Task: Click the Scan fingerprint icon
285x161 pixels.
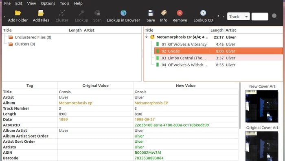Action: click(x=97, y=13)
